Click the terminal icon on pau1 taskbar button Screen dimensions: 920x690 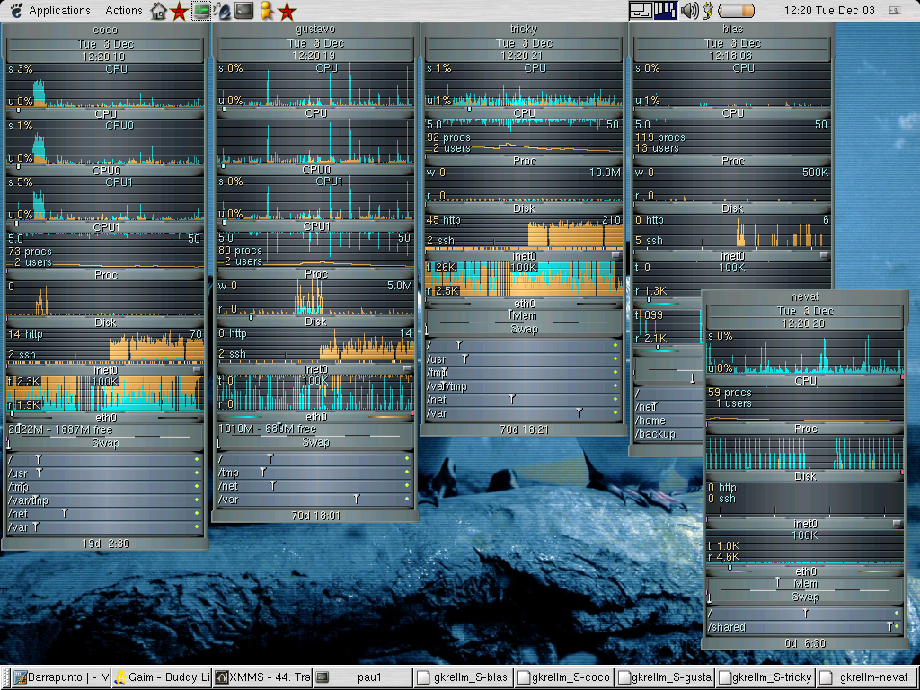323,677
